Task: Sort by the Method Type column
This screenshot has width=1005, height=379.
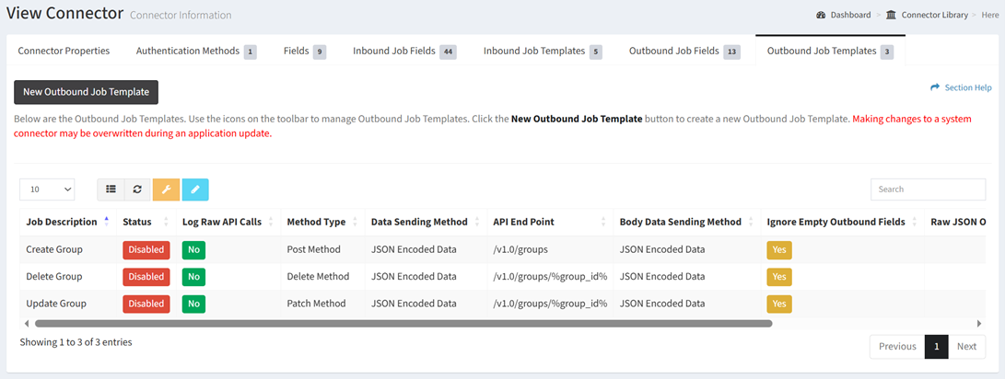Action: point(316,222)
